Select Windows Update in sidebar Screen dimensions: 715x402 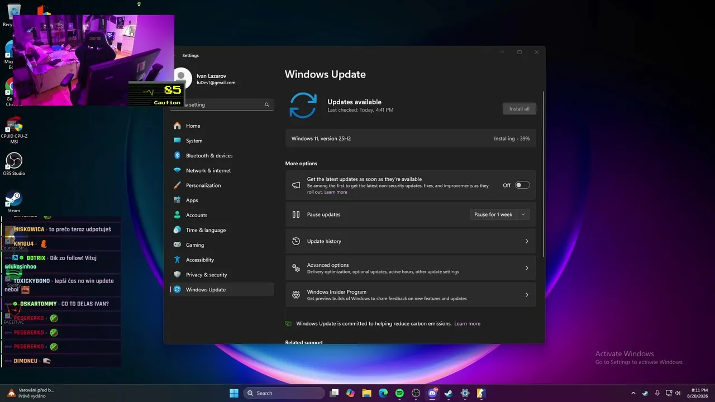point(222,289)
